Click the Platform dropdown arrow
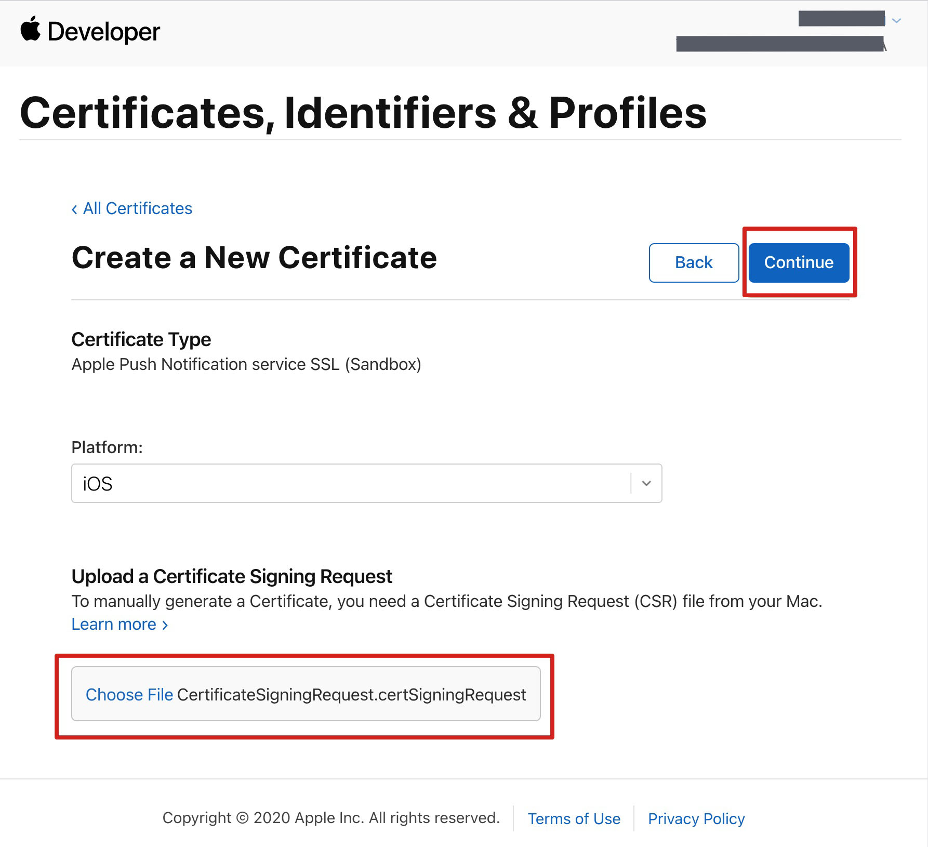 pos(646,483)
